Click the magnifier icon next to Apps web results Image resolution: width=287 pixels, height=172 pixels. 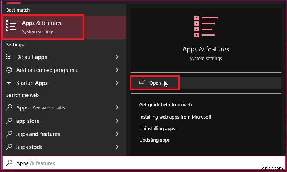pos(9,107)
